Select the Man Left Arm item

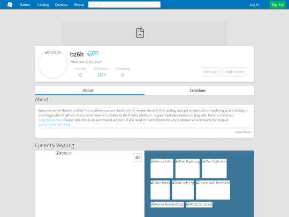click(x=162, y=168)
